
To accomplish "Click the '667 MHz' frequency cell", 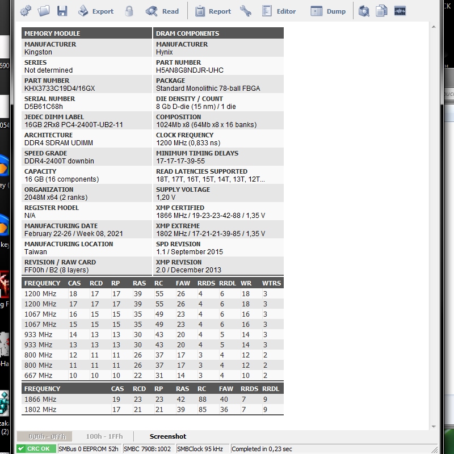I will point(38,375).
